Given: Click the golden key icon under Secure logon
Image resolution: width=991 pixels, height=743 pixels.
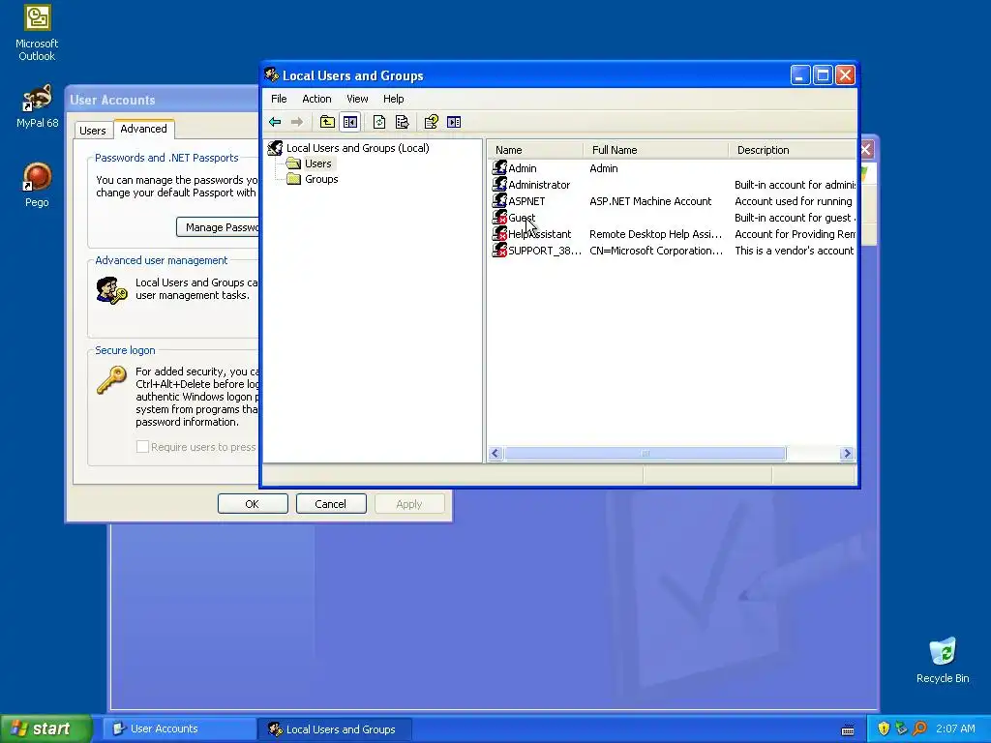Looking at the screenshot, I should 111,380.
